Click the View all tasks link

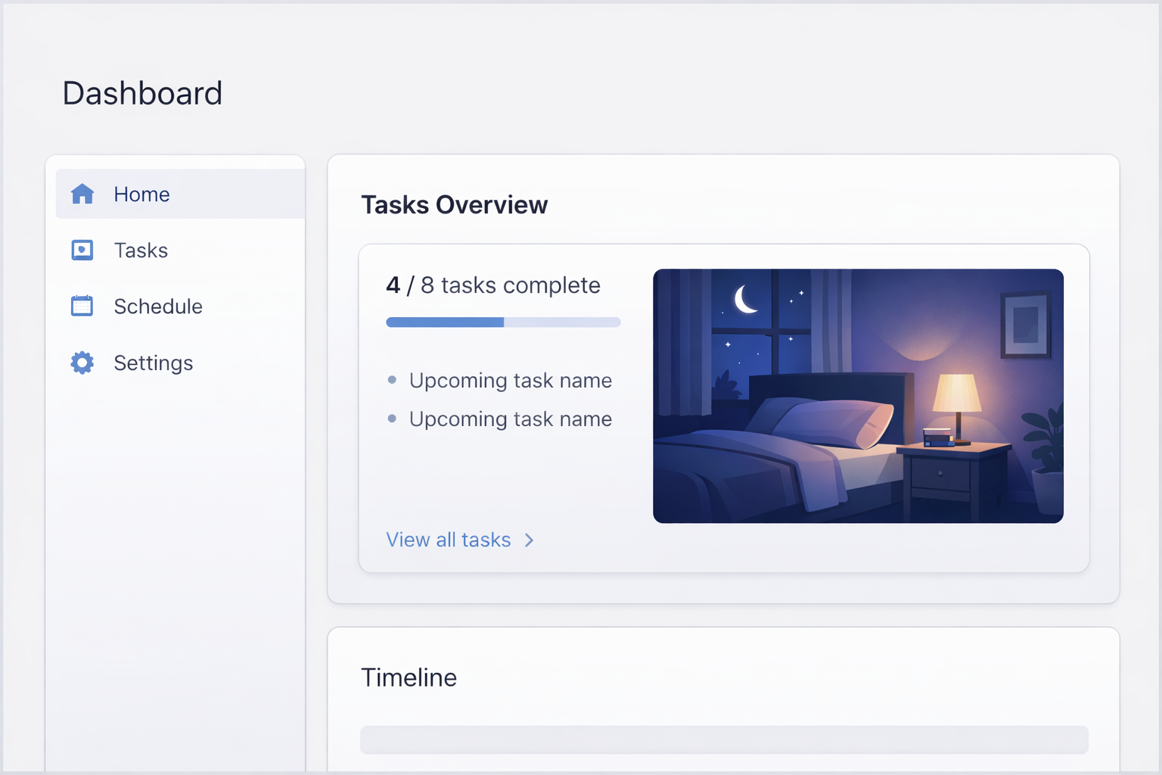click(x=449, y=540)
